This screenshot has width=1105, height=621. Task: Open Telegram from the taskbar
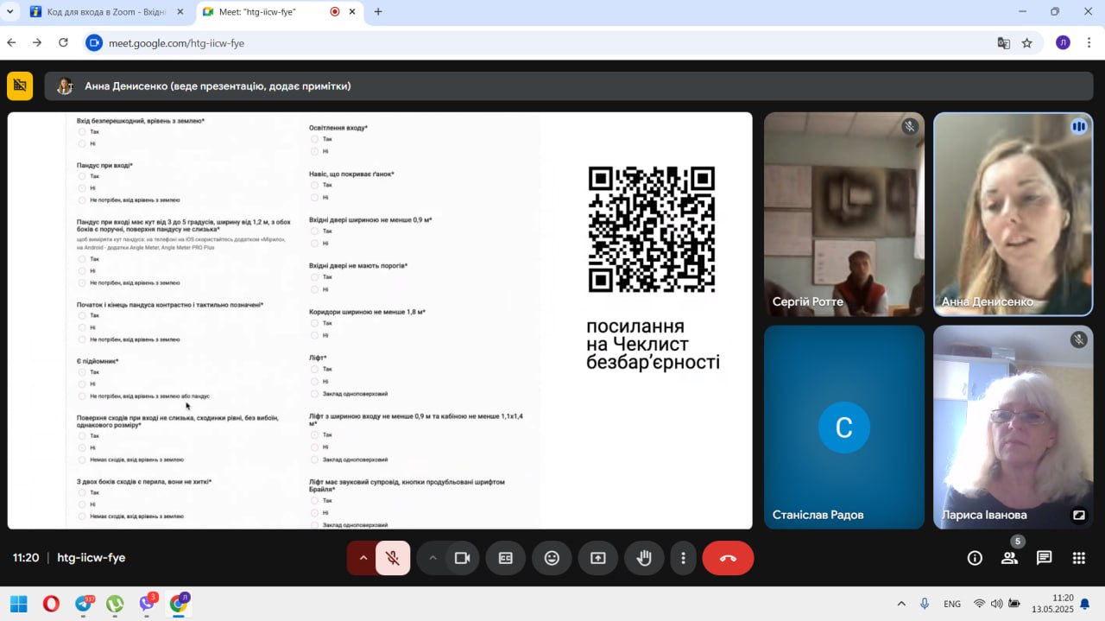tap(84, 604)
